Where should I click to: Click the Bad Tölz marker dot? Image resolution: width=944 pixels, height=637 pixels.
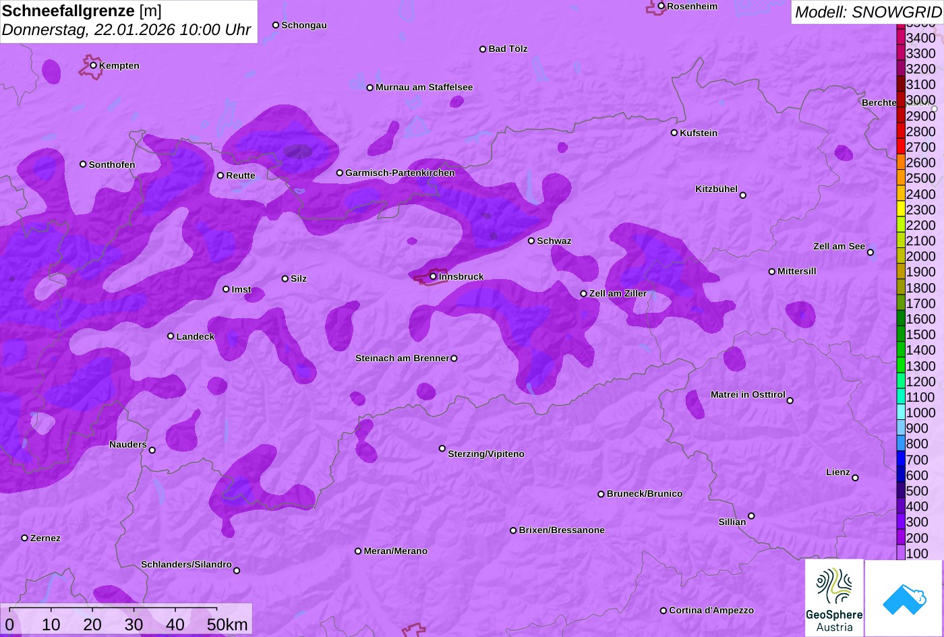pos(483,49)
